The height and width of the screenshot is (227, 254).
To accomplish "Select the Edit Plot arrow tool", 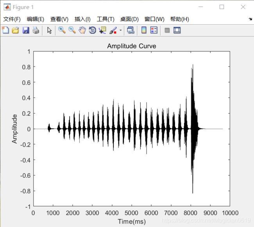I will pos(49,31).
